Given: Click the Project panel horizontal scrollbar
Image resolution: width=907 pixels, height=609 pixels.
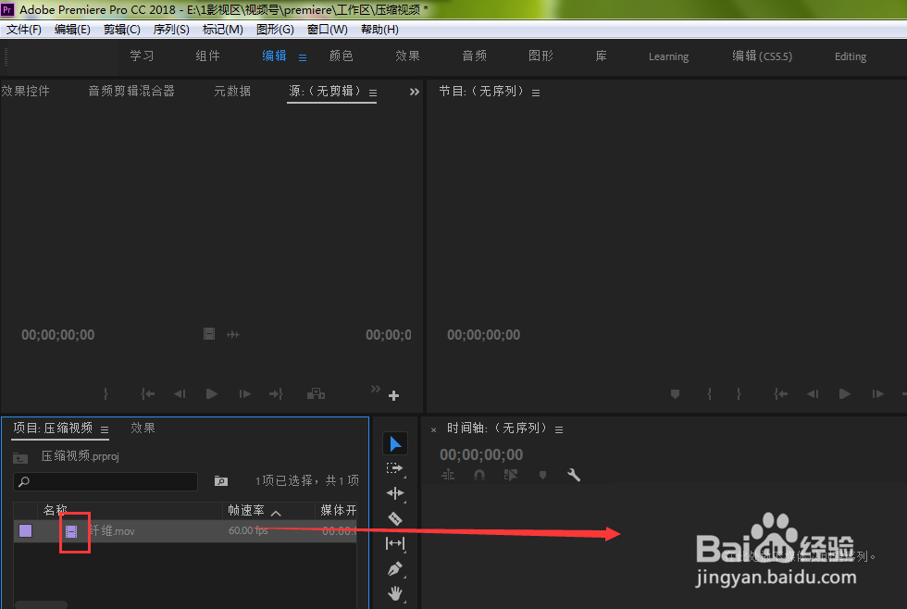Looking at the screenshot, I should pos(41,605).
